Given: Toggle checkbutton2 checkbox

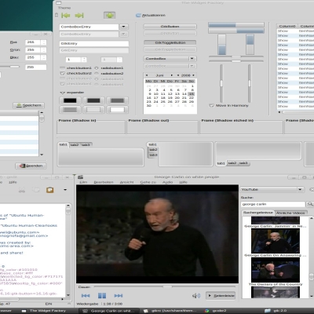Looking at the screenshot, I should pos(62,73).
